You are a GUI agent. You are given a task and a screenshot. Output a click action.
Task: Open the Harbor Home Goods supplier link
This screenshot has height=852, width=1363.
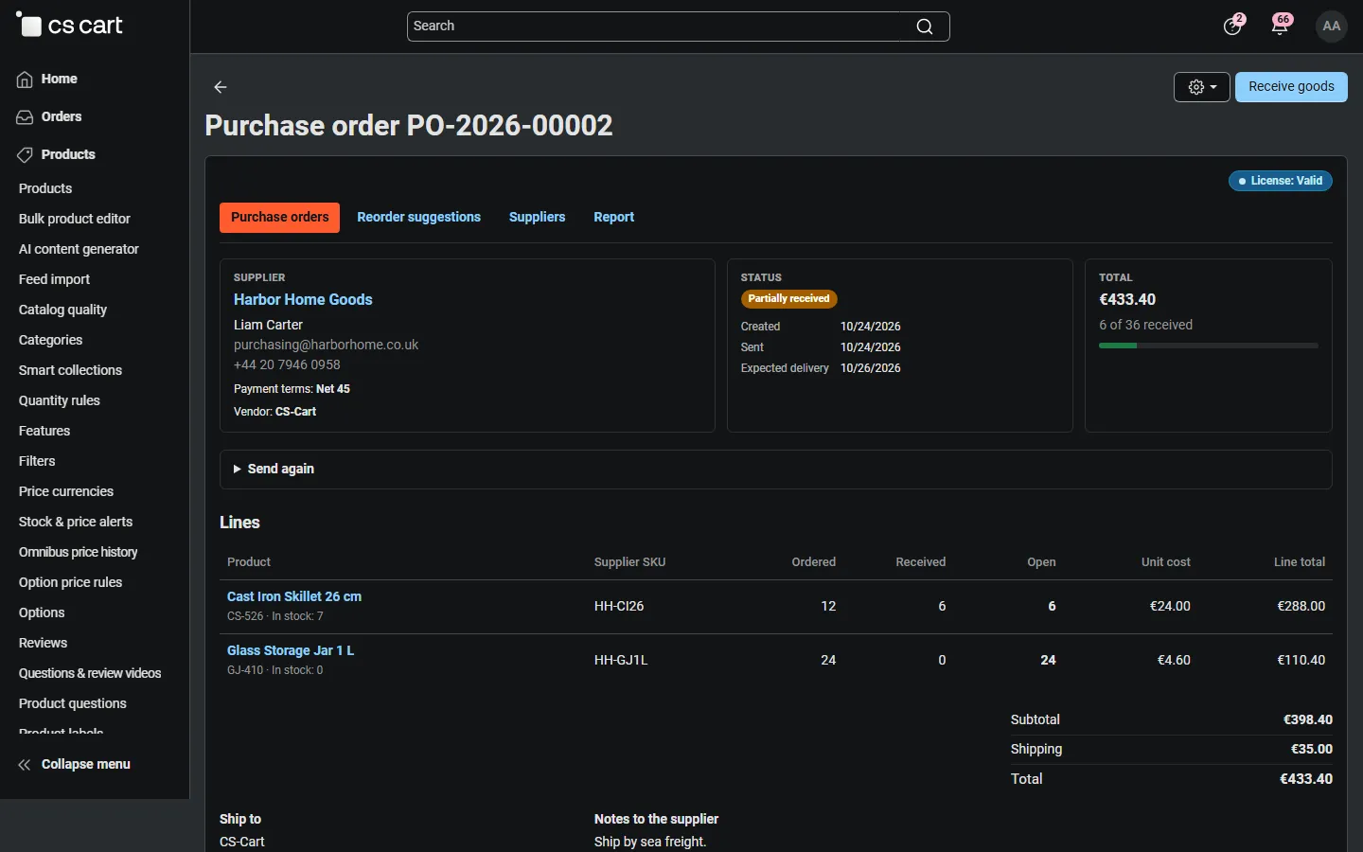(303, 300)
